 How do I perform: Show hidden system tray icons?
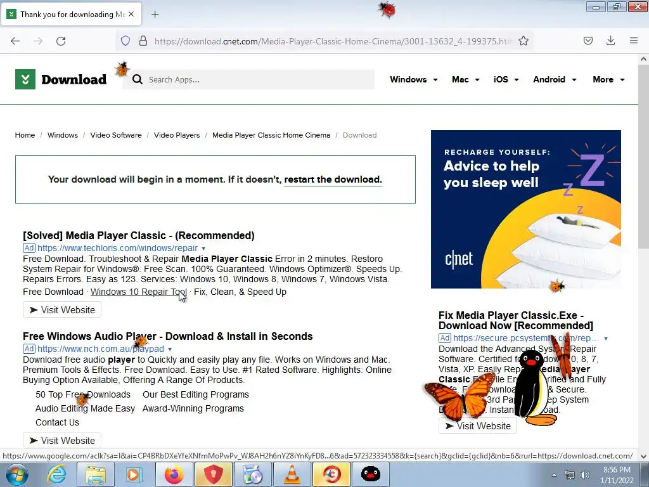coord(554,475)
